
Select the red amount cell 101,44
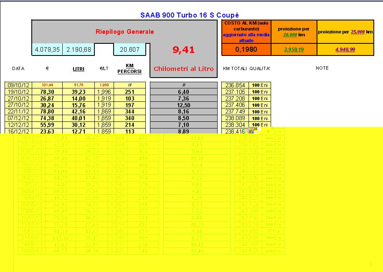click(47, 85)
